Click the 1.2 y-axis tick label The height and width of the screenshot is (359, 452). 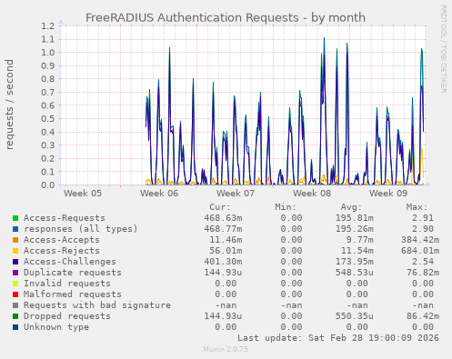(48, 25)
